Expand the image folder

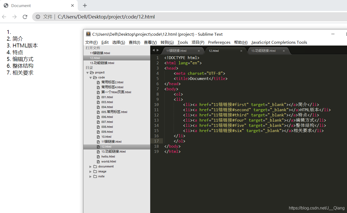(90, 172)
